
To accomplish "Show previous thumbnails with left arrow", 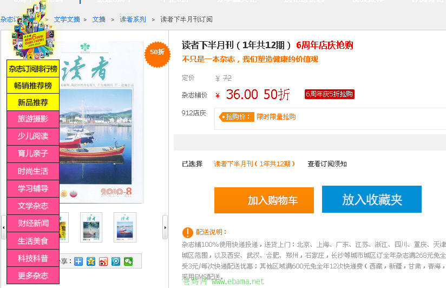I will tap(3, 227).
